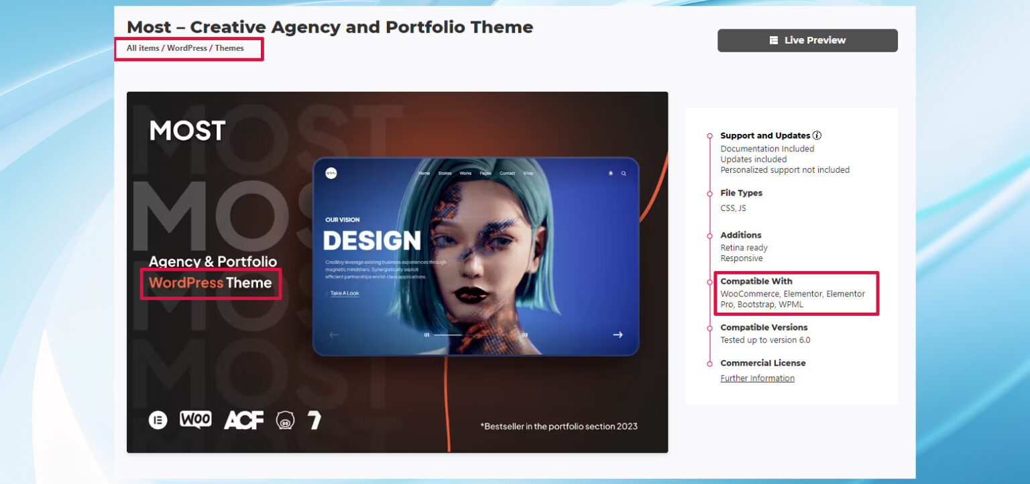Screen dimensions: 1030x484
Task: Select the Themes breadcrumb
Action: pos(229,48)
